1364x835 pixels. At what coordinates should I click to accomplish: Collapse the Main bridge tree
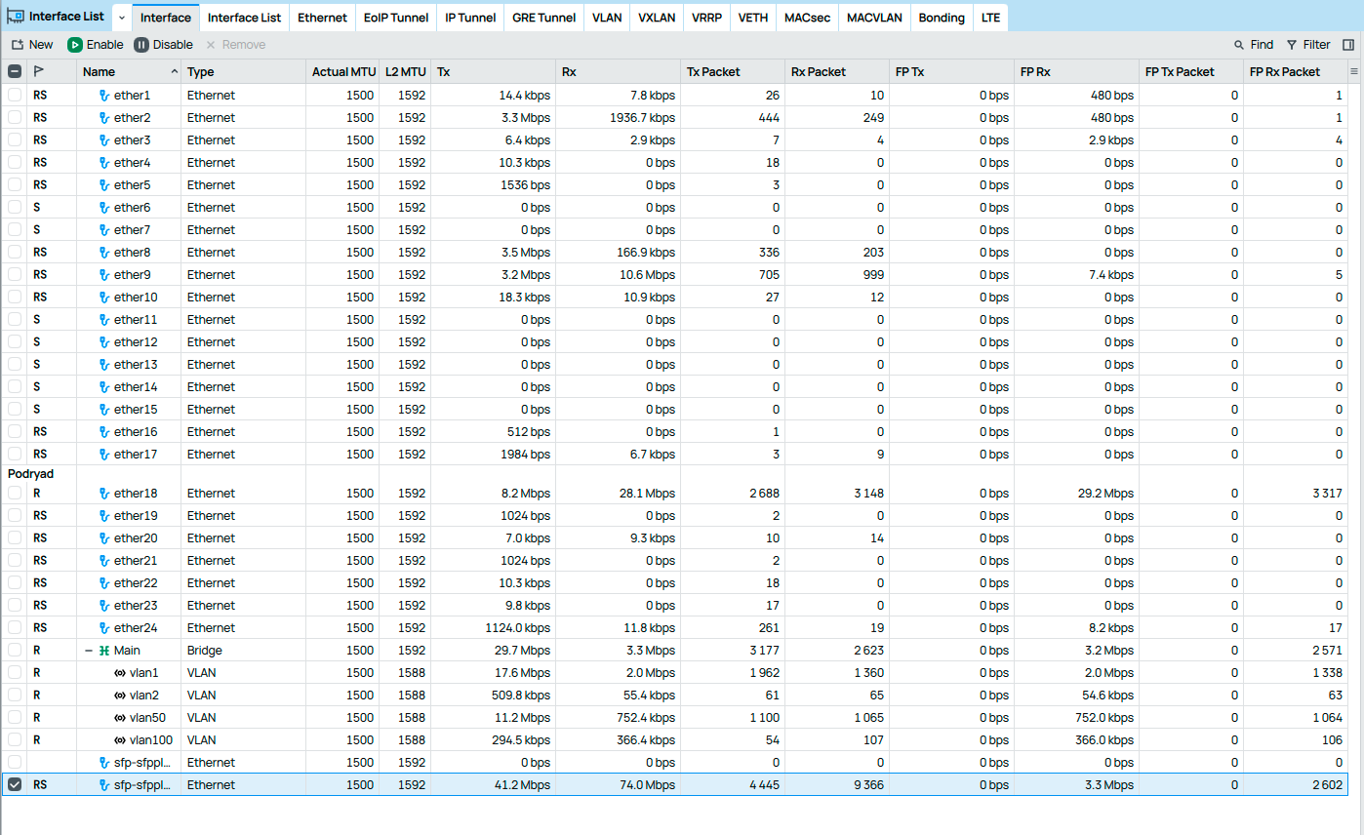tap(88, 651)
